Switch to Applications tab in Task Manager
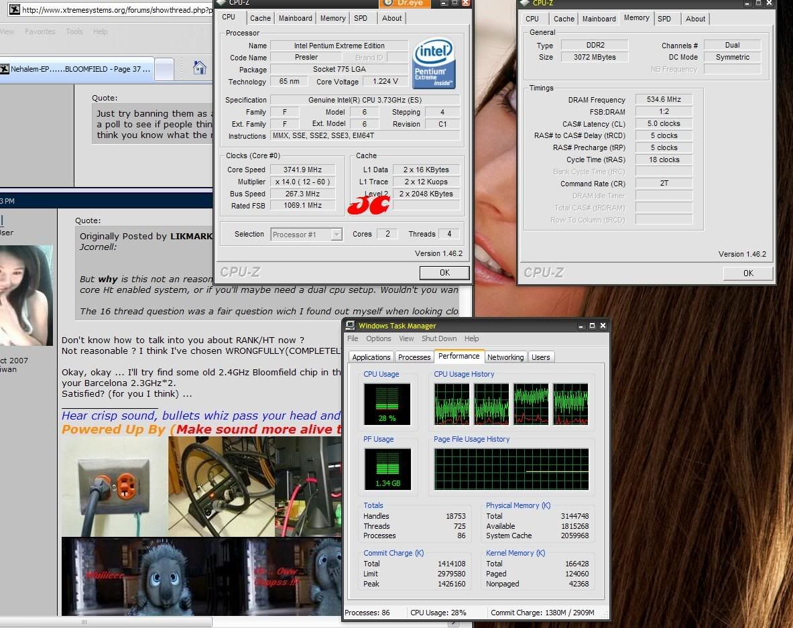 click(371, 357)
